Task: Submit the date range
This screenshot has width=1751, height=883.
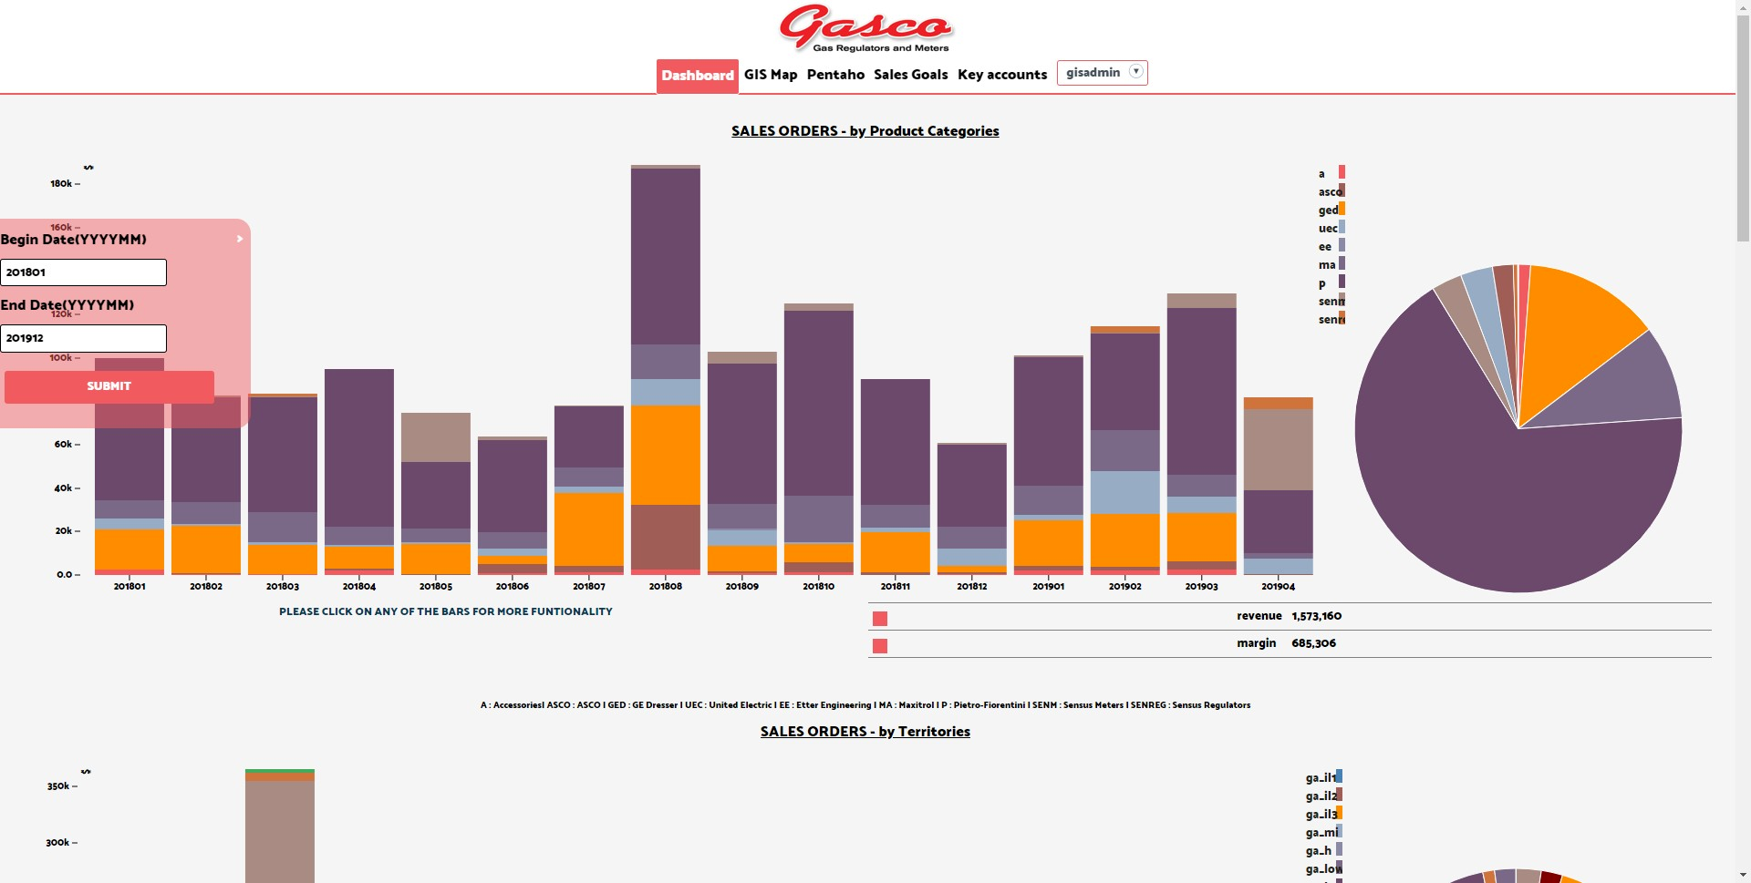Action: point(109,386)
